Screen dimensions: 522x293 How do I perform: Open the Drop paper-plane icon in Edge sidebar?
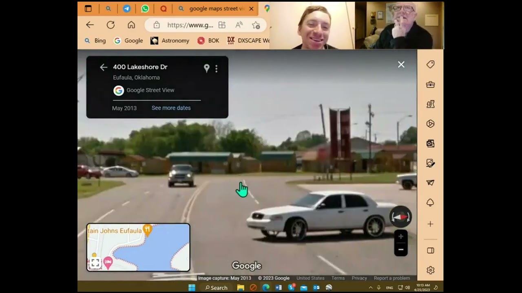coord(430,183)
